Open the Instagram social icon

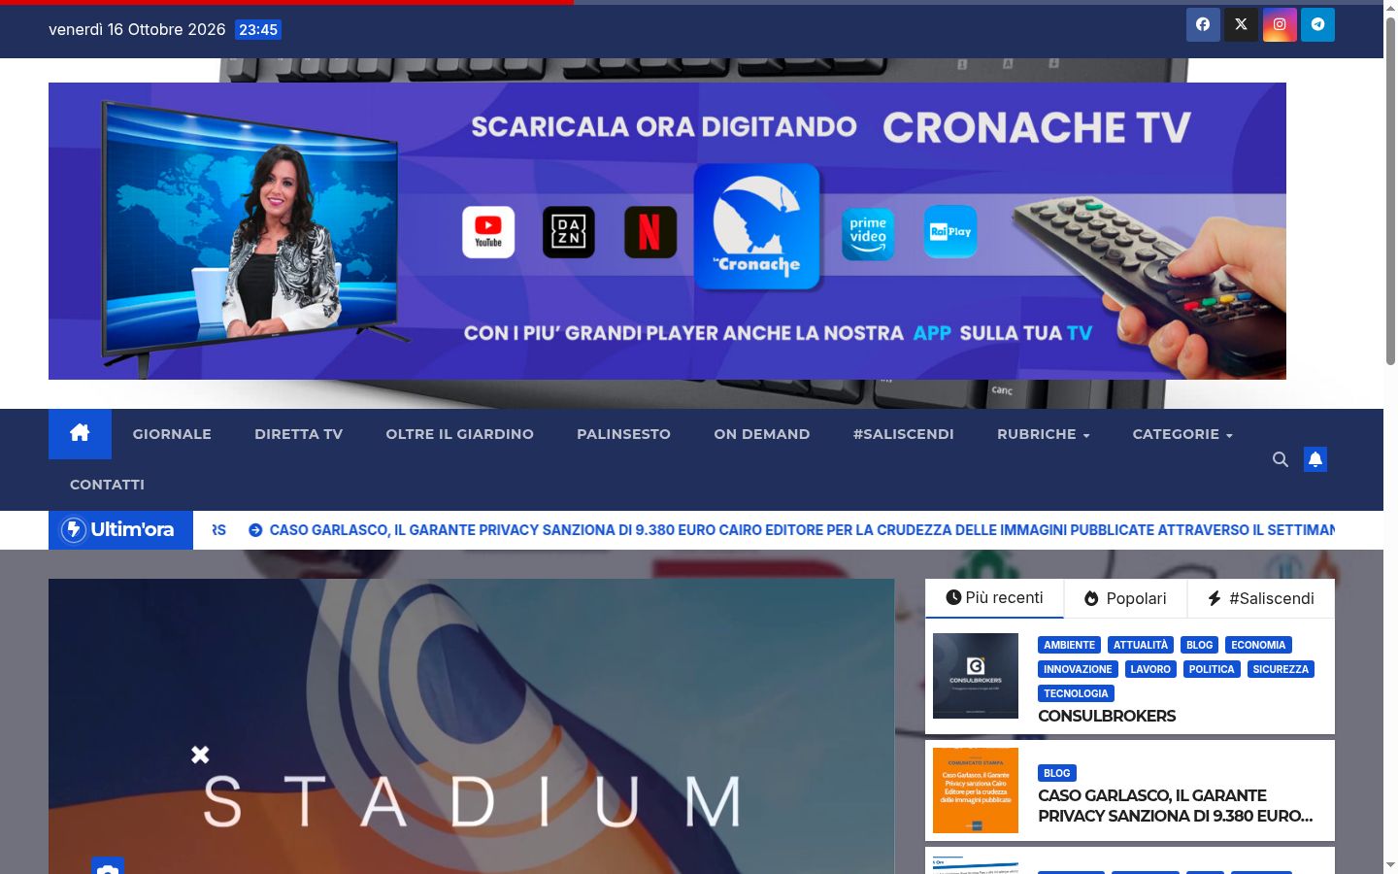[x=1280, y=25]
